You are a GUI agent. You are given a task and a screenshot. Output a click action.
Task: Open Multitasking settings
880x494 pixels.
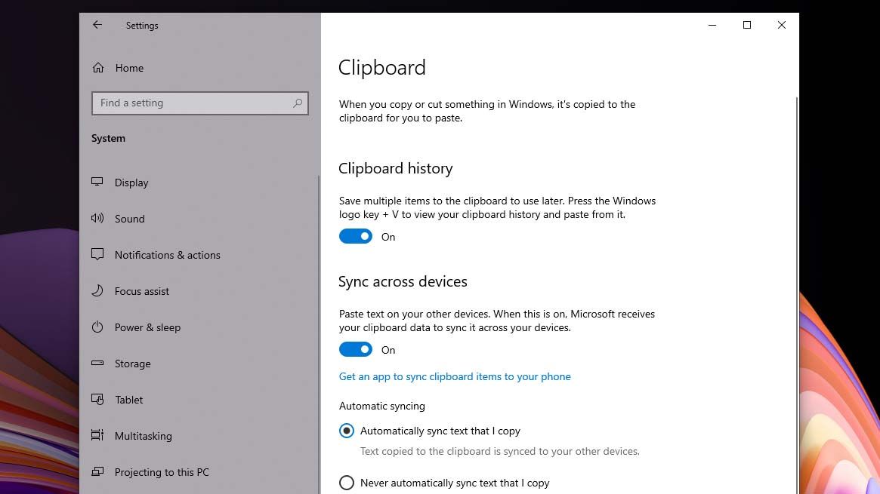144,436
